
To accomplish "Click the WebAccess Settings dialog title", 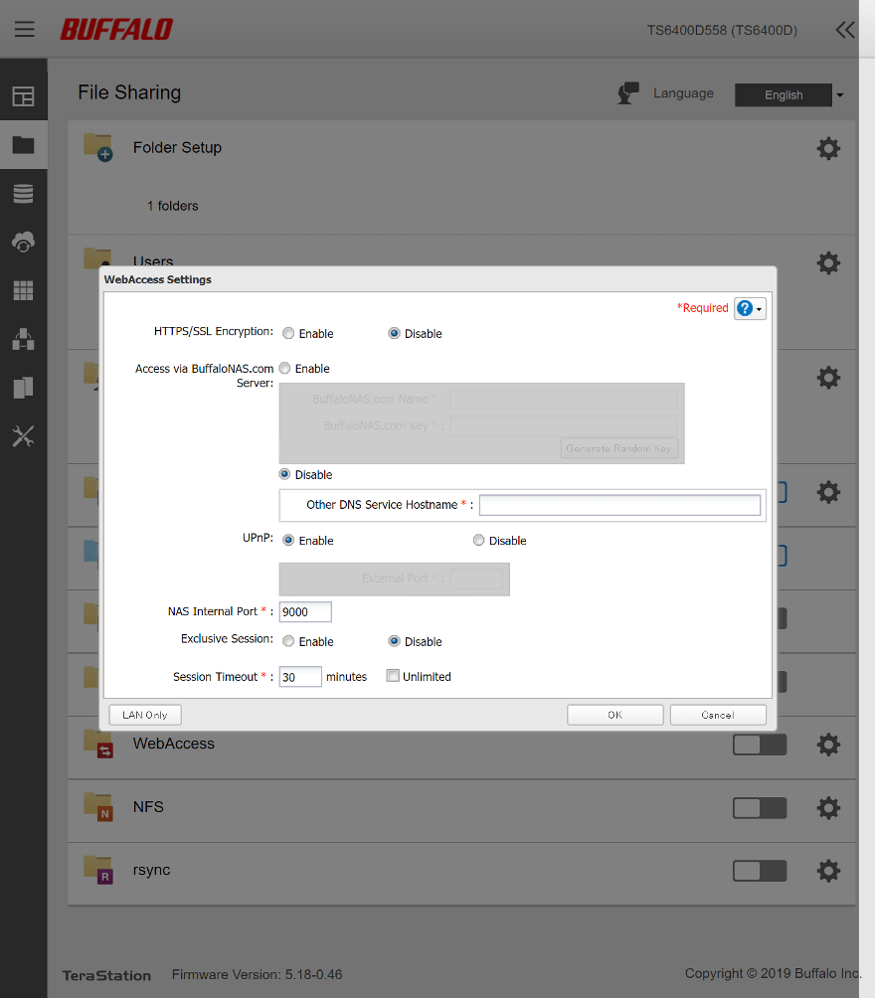I will (158, 279).
